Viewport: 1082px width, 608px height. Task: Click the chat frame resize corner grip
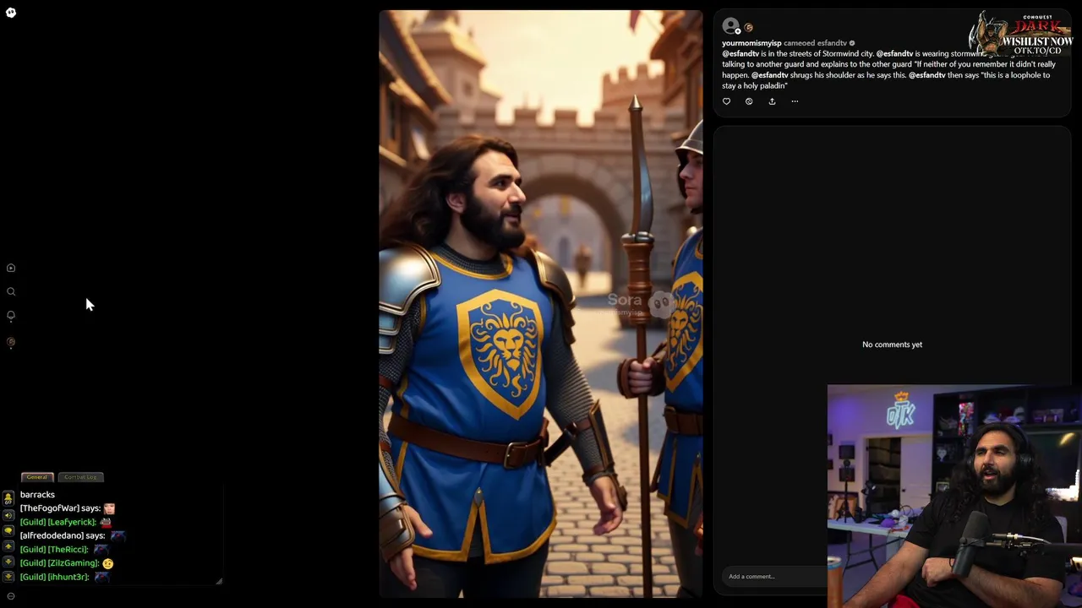[x=219, y=581]
